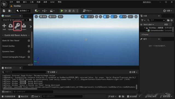
Task: Open the content browser toolbar icon
Action: point(10,11)
